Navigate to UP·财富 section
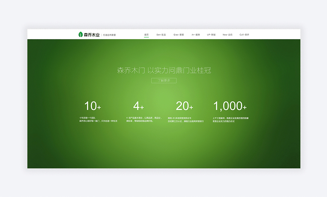Image resolution: width=327 pixels, height=197 pixels. click(x=211, y=35)
